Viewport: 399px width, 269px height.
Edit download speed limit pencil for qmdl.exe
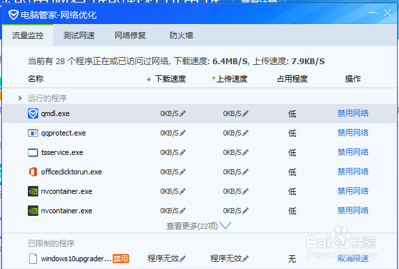coord(183,113)
